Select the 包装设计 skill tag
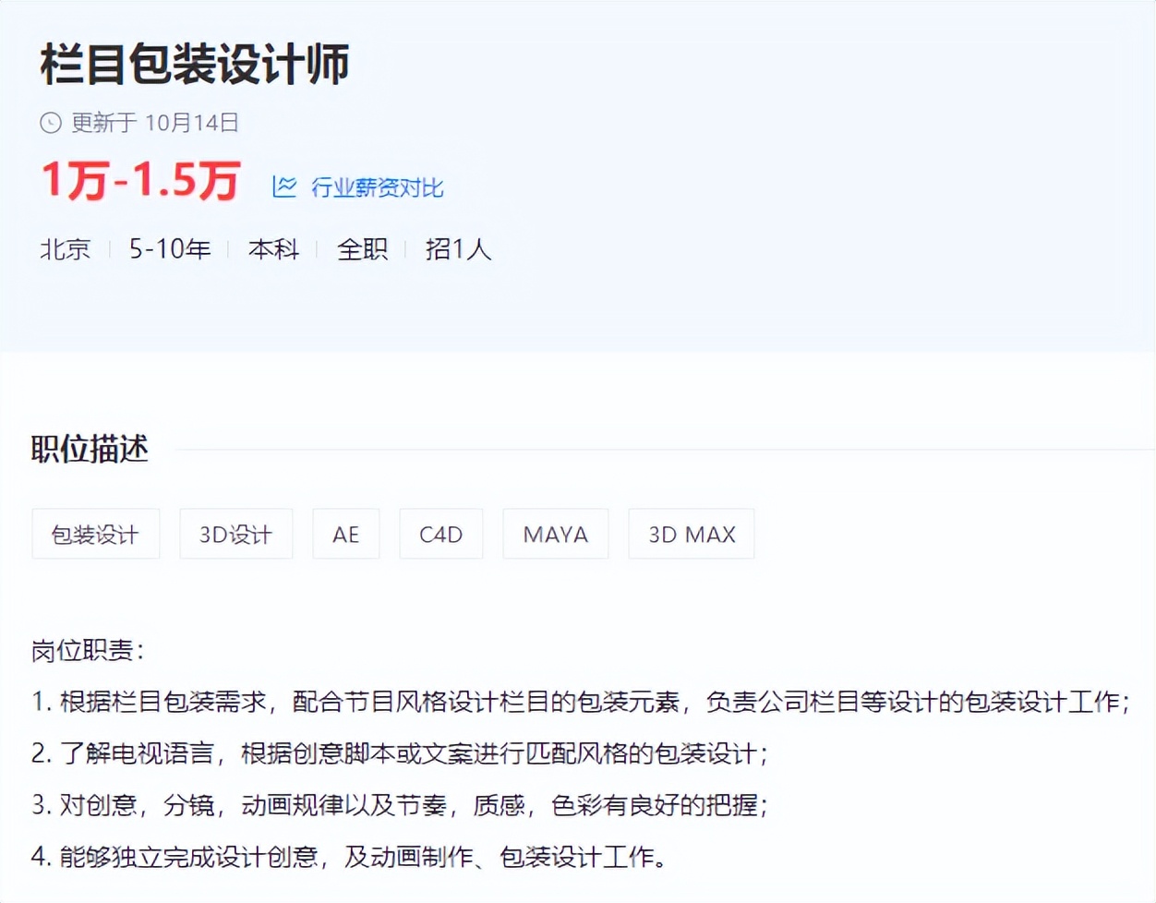1156x903 pixels. tap(95, 534)
